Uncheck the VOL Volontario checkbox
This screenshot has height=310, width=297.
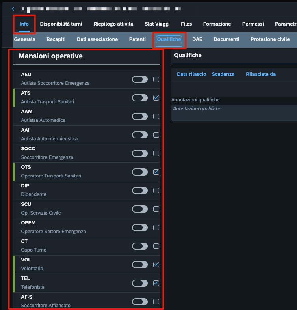[156, 265]
